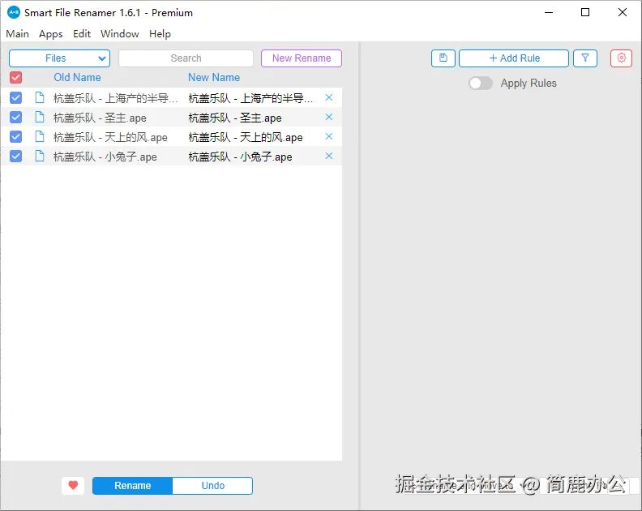642x511 pixels.
Task: Open the Main menu
Action: [x=18, y=34]
